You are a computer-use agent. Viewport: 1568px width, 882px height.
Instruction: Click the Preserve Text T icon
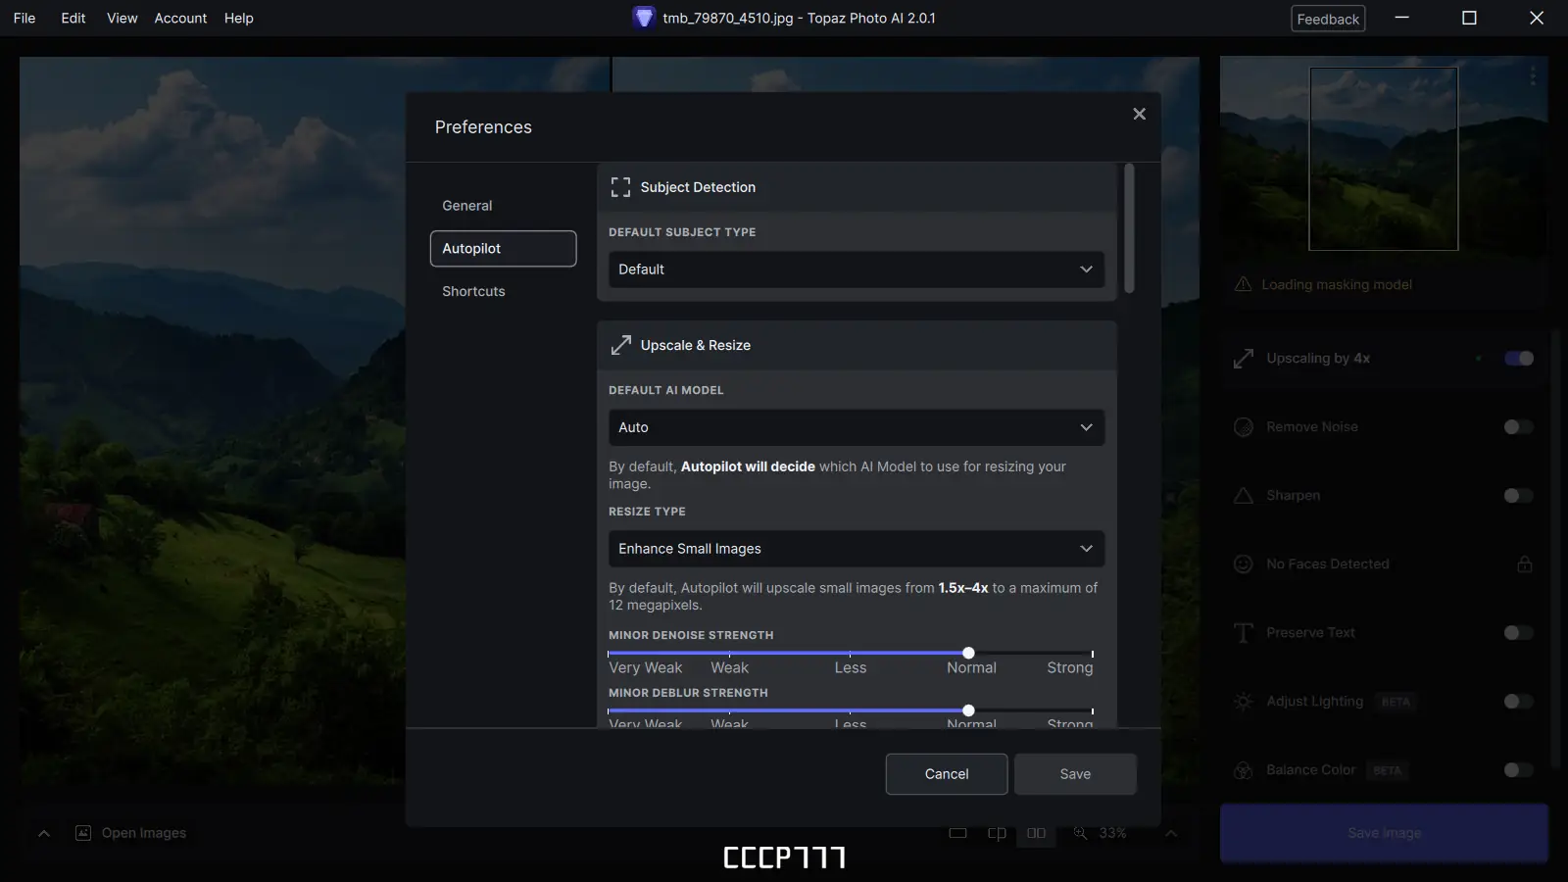click(1244, 633)
